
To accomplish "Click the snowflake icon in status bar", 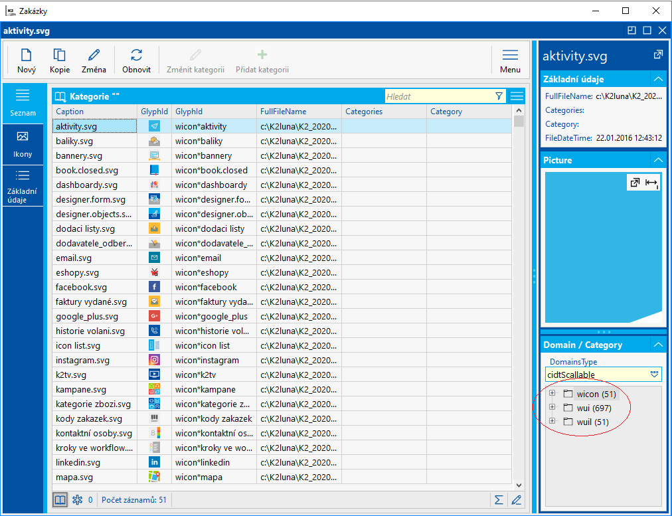I will click(77, 499).
